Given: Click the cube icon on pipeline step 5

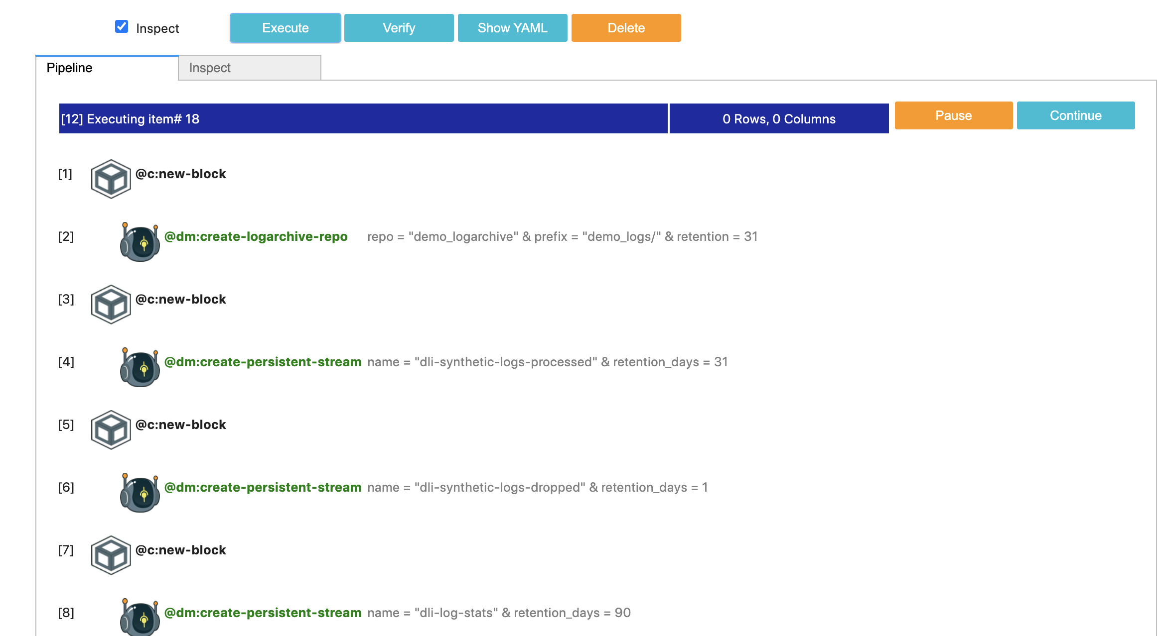Looking at the screenshot, I should 111,429.
